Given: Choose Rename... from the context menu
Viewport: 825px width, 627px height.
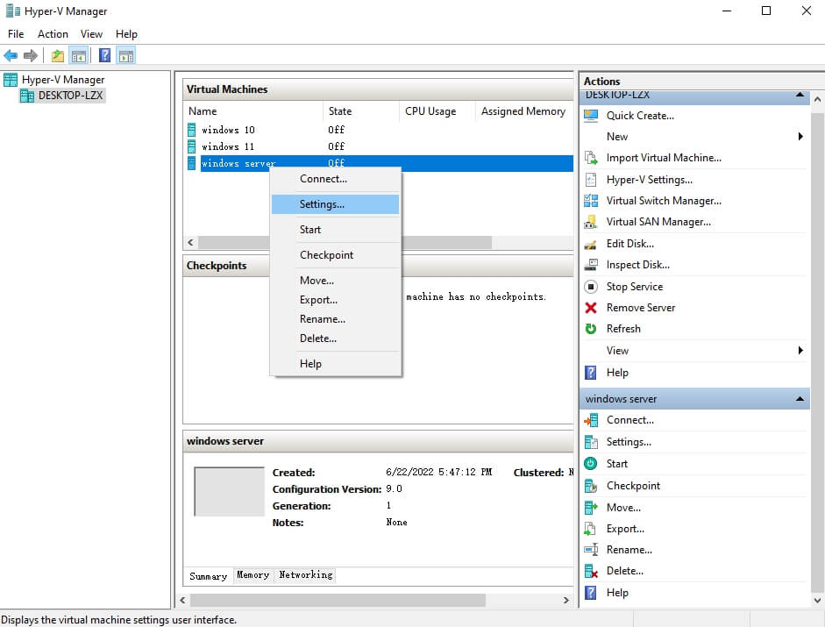Looking at the screenshot, I should [335, 319].
